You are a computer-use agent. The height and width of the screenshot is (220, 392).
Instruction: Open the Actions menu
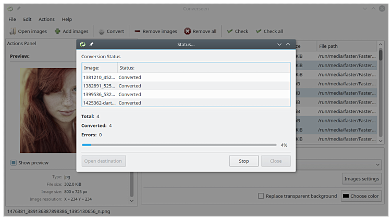tap(46, 19)
